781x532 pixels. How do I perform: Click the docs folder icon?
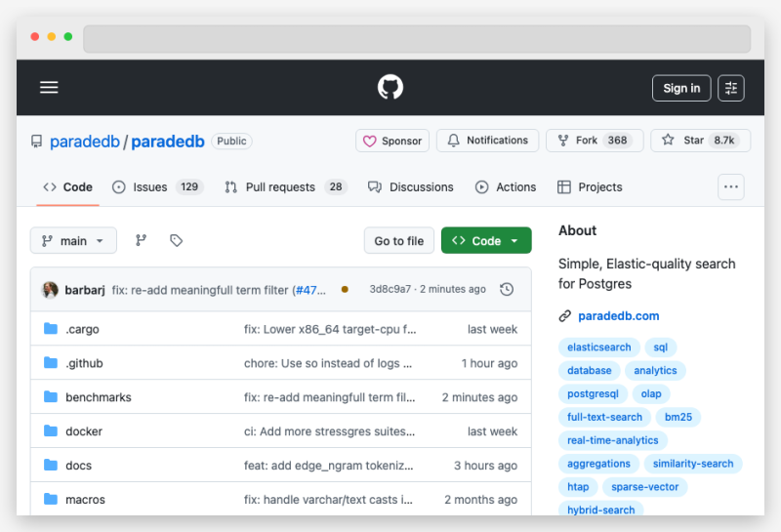[x=51, y=465]
